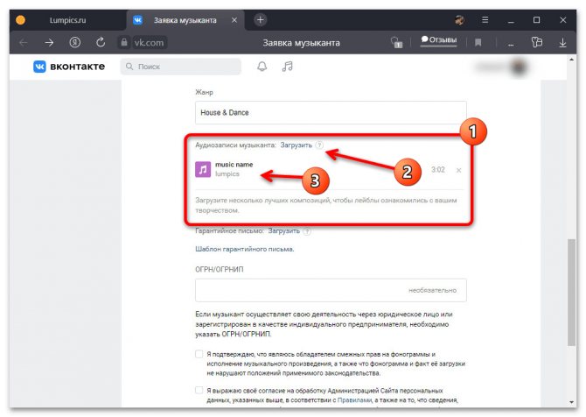The image size is (586, 417).
Task: Open Шаблон гарантийного письма link
Action: (244, 249)
